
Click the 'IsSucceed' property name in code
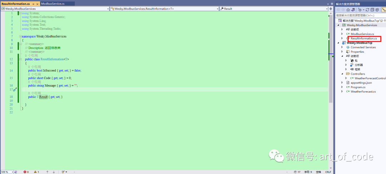(x=49, y=71)
